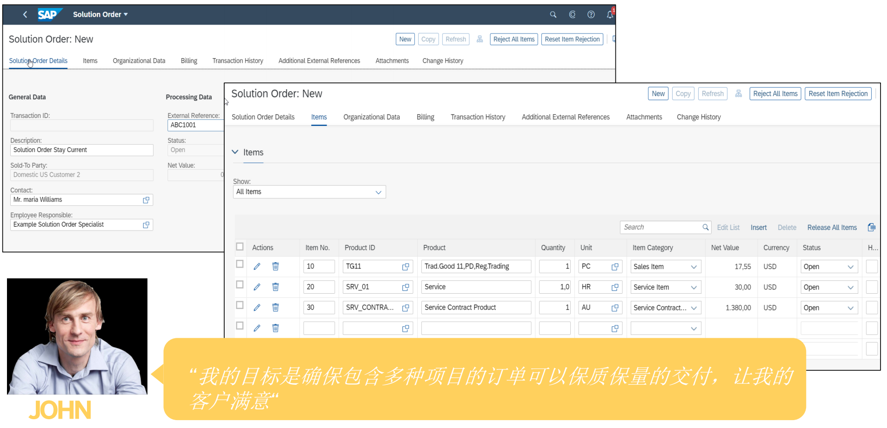Click the Item No. field containing 20

pos(319,287)
